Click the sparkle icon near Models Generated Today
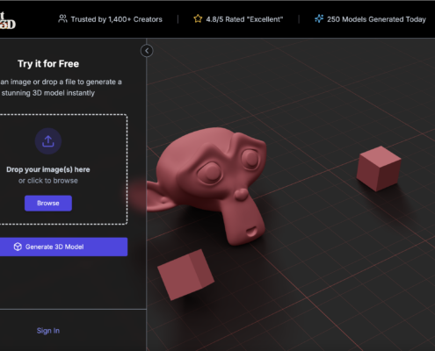This screenshot has width=435, height=351. click(x=319, y=19)
